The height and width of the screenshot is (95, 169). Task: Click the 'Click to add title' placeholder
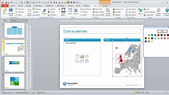(102, 31)
